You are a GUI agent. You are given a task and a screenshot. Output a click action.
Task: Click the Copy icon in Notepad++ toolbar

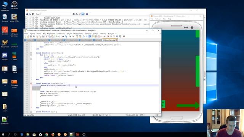(x=50, y=37)
